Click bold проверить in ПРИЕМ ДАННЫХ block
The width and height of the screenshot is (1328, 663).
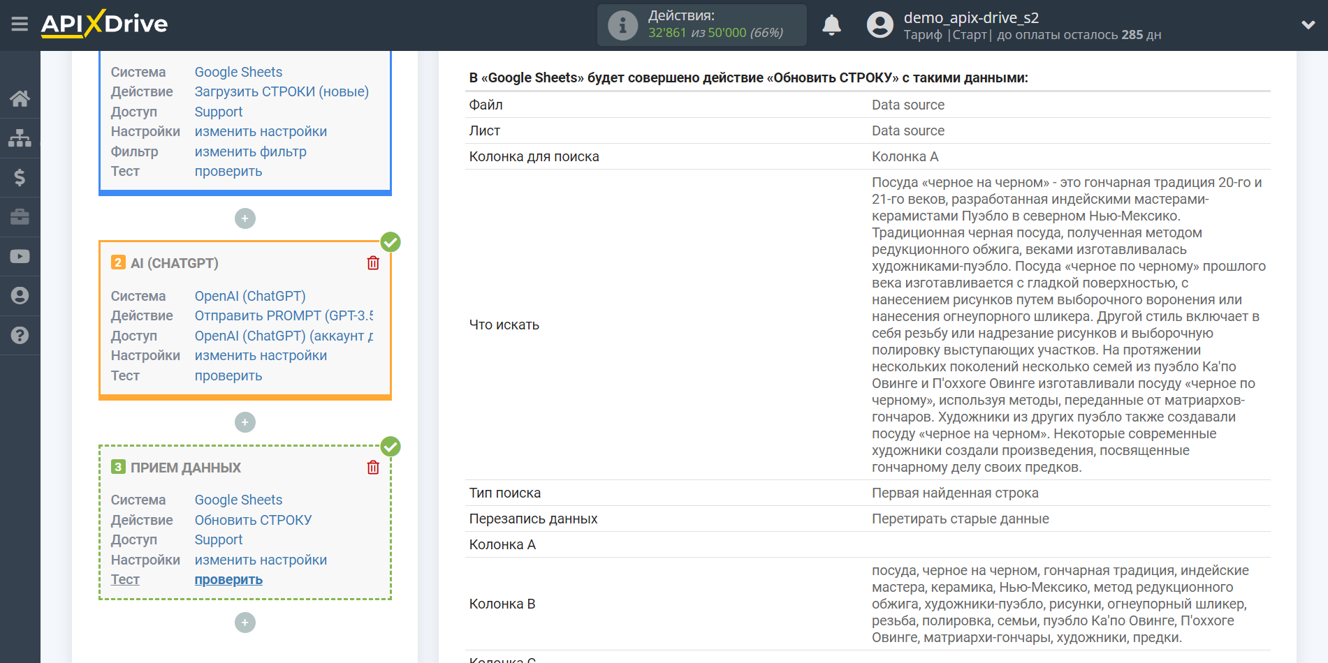(x=228, y=579)
